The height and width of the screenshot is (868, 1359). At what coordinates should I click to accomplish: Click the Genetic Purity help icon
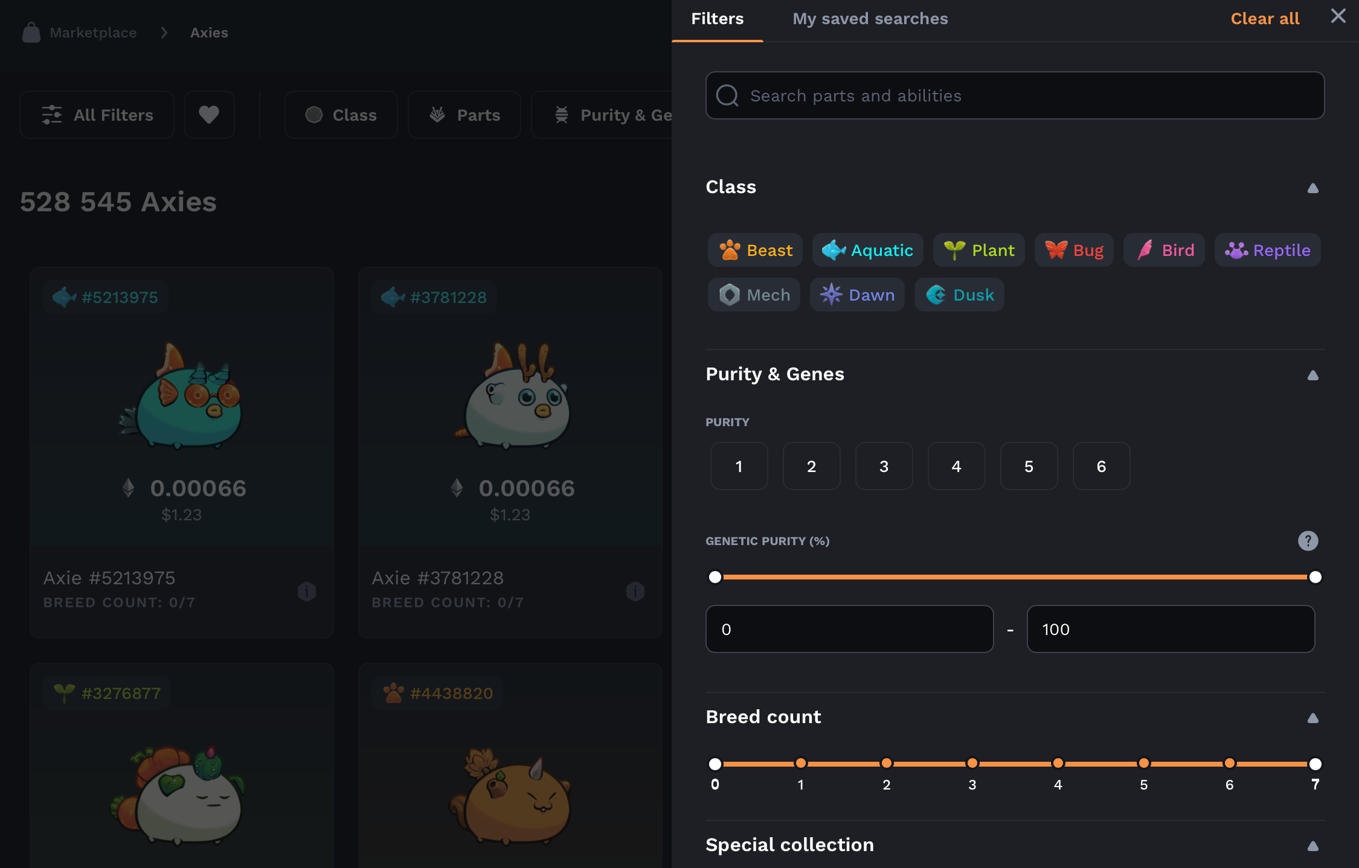click(1308, 541)
